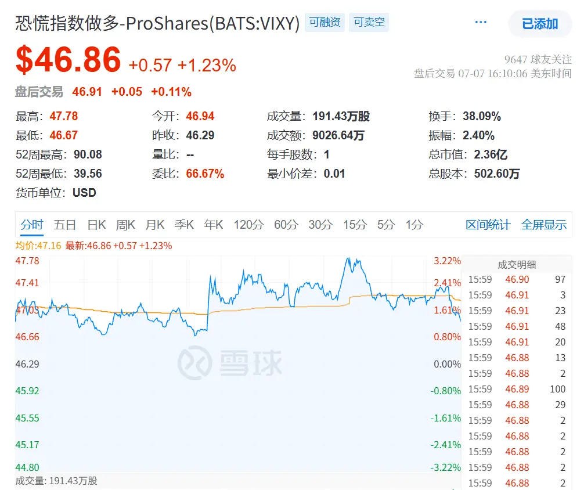The width and height of the screenshot is (584, 490).
Task: Click the 委比 value 66.67%
Action: 206,174
